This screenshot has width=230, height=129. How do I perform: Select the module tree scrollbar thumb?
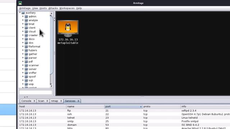tap(51, 44)
